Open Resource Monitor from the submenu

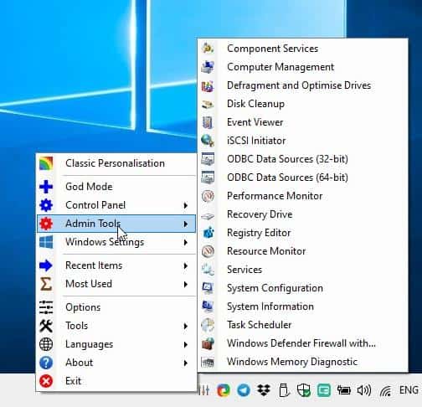coord(303,251)
